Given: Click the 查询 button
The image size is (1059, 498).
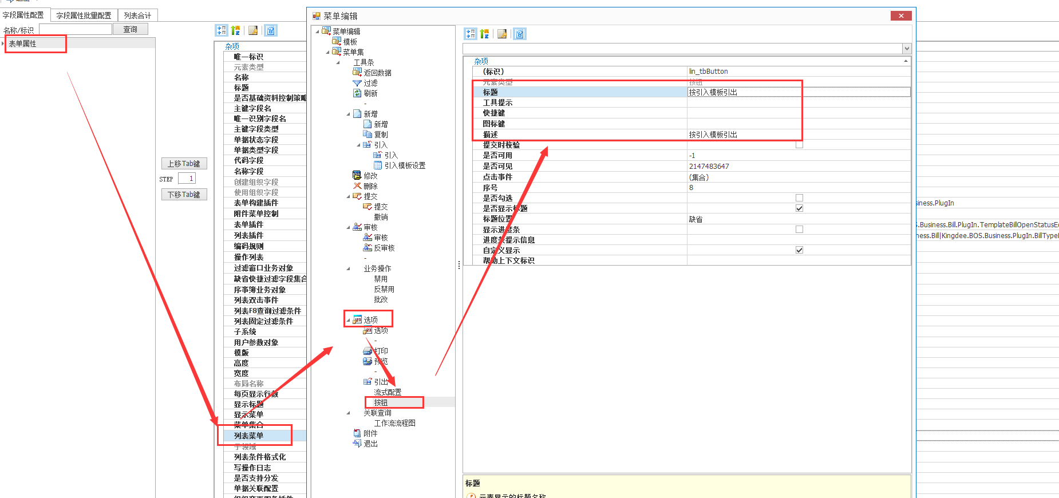Looking at the screenshot, I should [x=131, y=29].
